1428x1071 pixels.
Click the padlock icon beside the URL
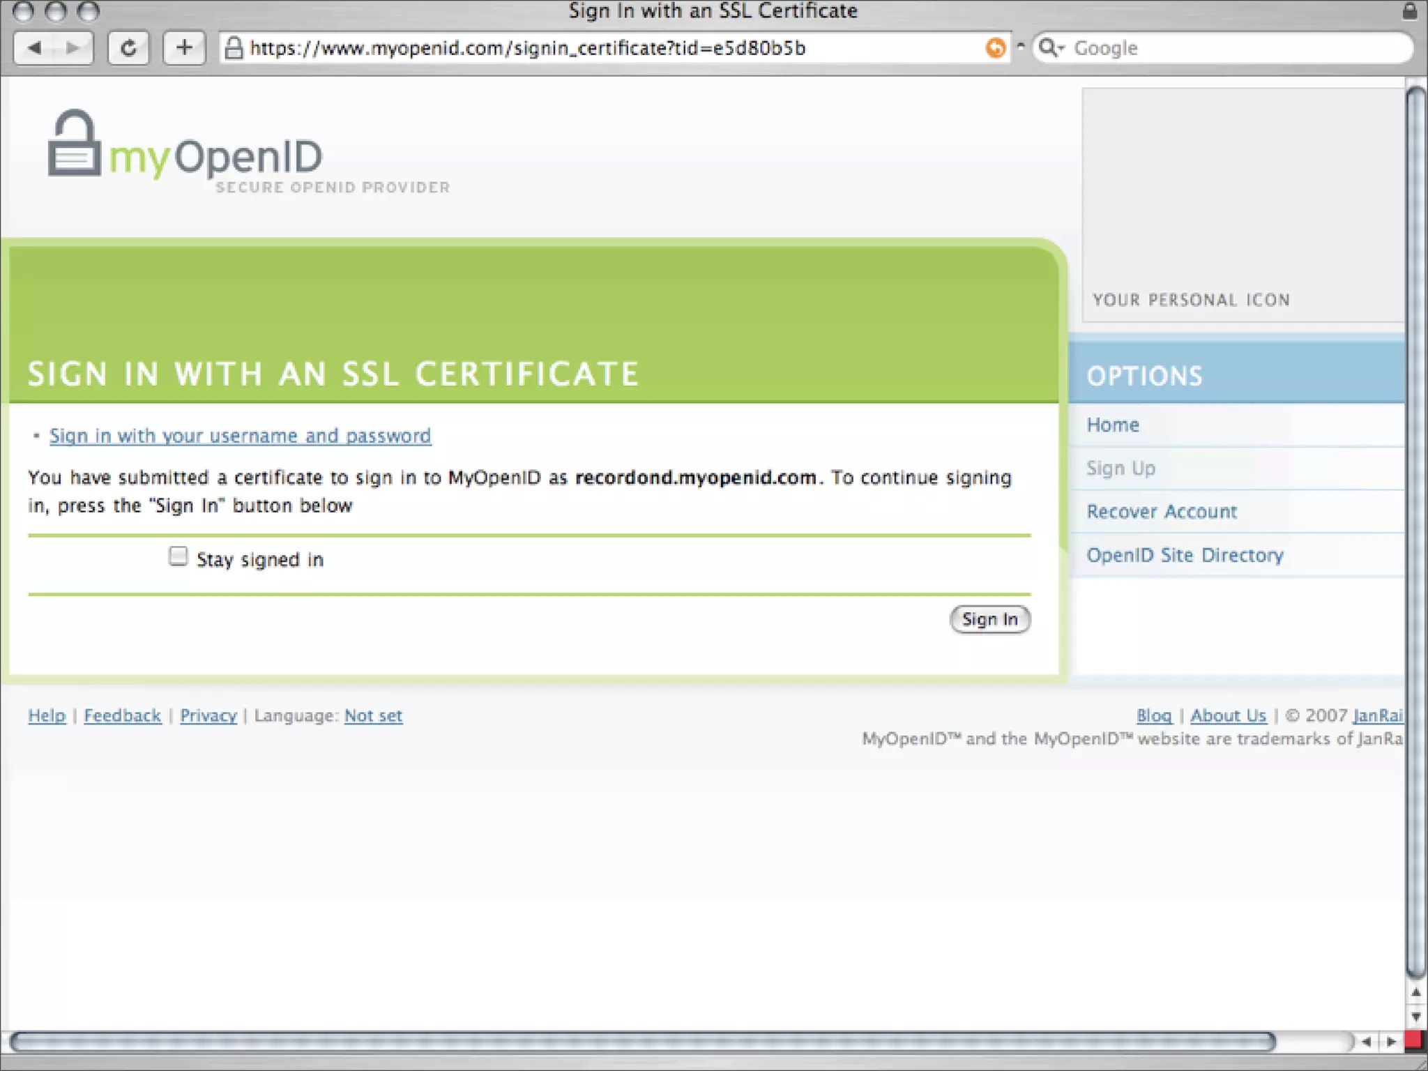coord(234,48)
